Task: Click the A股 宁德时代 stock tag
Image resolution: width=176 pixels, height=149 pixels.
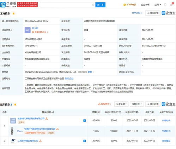Action: (x=35, y=133)
